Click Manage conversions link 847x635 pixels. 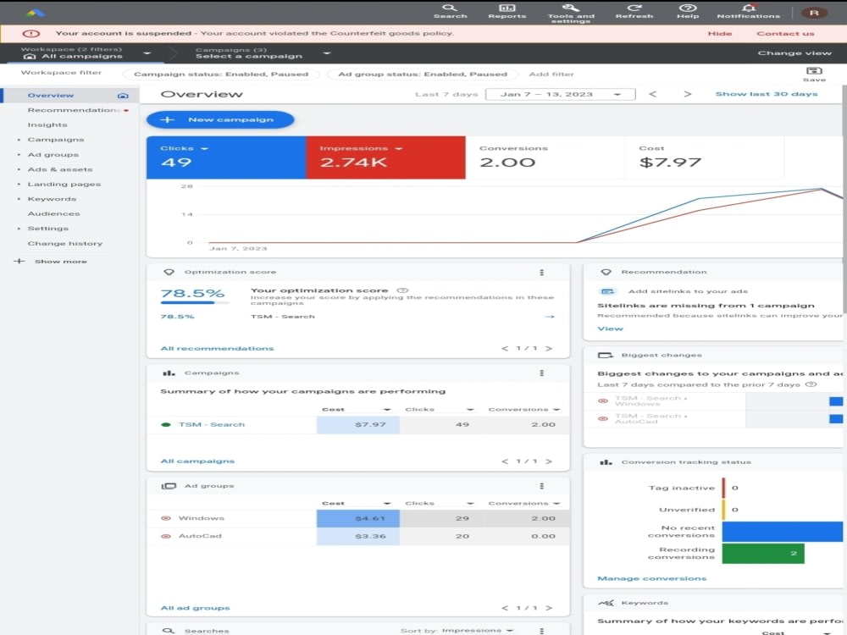[x=651, y=578]
